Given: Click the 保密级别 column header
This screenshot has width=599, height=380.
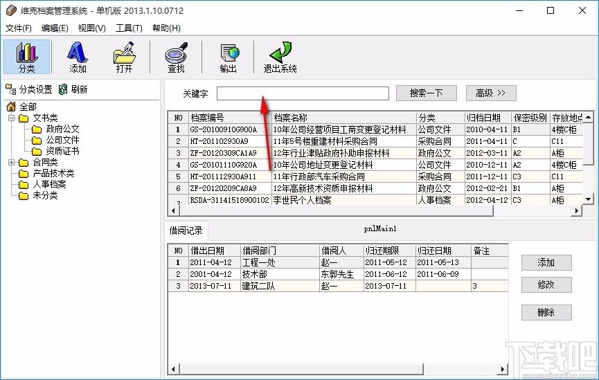Looking at the screenshot, I should [530, 118].
